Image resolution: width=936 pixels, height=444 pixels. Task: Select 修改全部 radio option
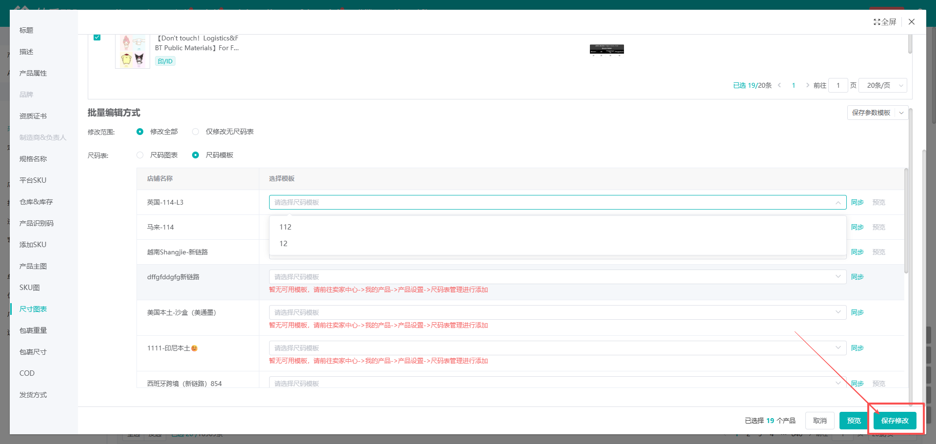point(140,132)
